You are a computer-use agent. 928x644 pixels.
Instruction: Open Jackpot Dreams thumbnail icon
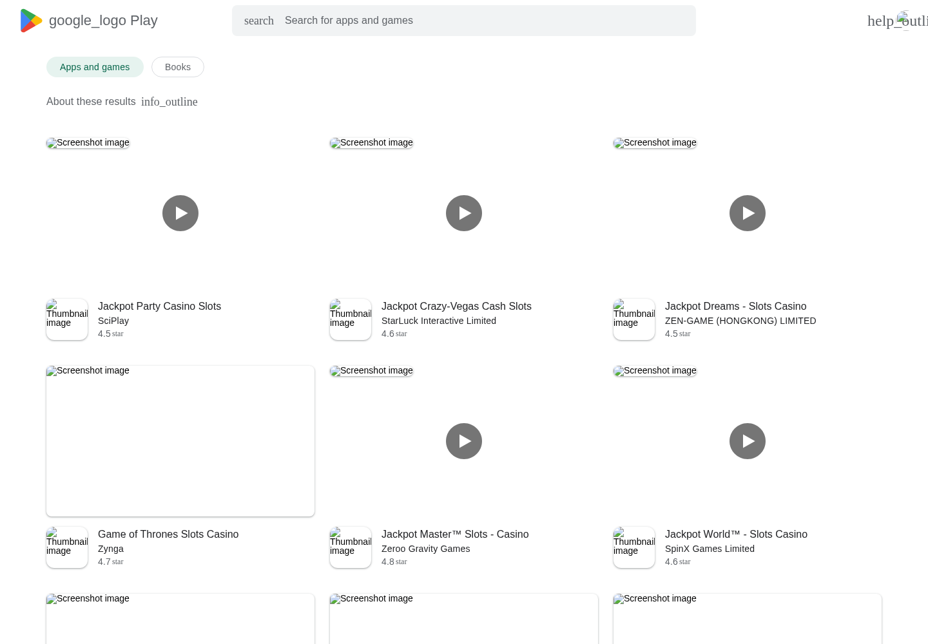(634, 319)
